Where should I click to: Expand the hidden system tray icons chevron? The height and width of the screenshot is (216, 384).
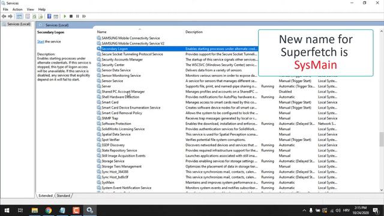point(304,211)
